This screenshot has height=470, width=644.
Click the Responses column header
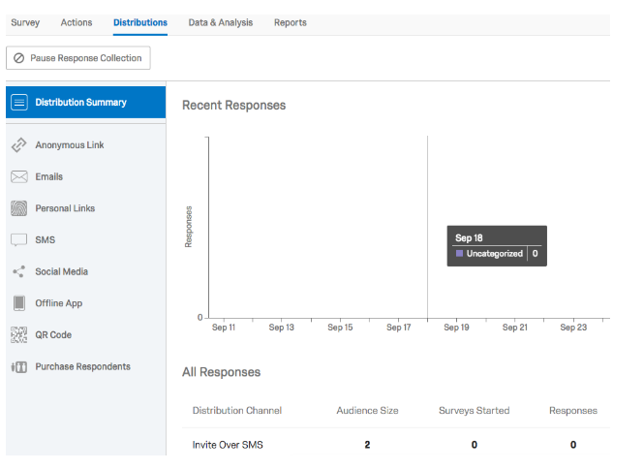pyautogui.click(x=573, y=411)
